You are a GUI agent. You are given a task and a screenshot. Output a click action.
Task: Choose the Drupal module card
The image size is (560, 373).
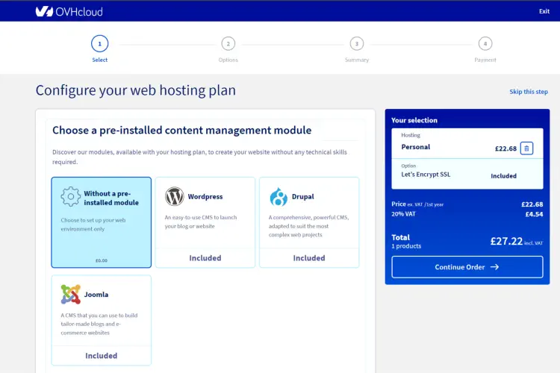309,222
